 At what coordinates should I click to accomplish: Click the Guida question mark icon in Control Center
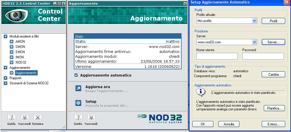[x=12, y=117]
